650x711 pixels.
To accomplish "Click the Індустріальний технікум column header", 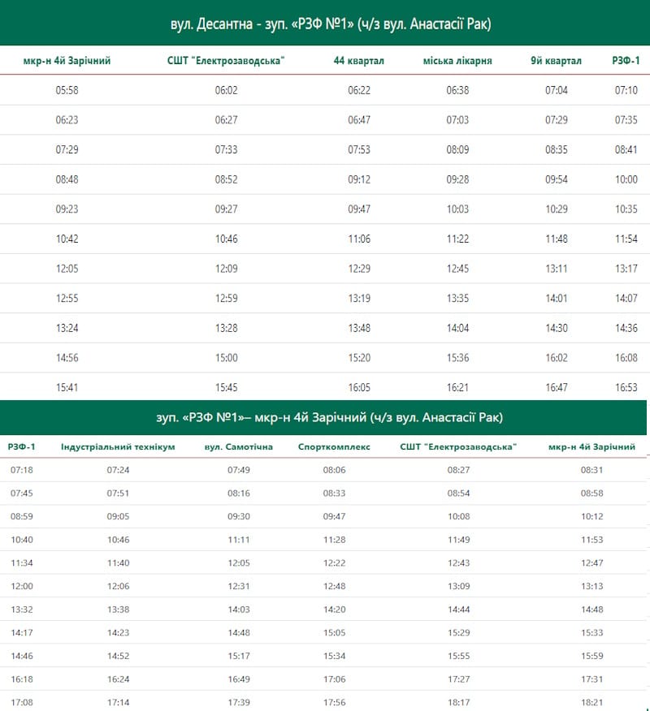I will pyautogui.click(x=118, y=446).
